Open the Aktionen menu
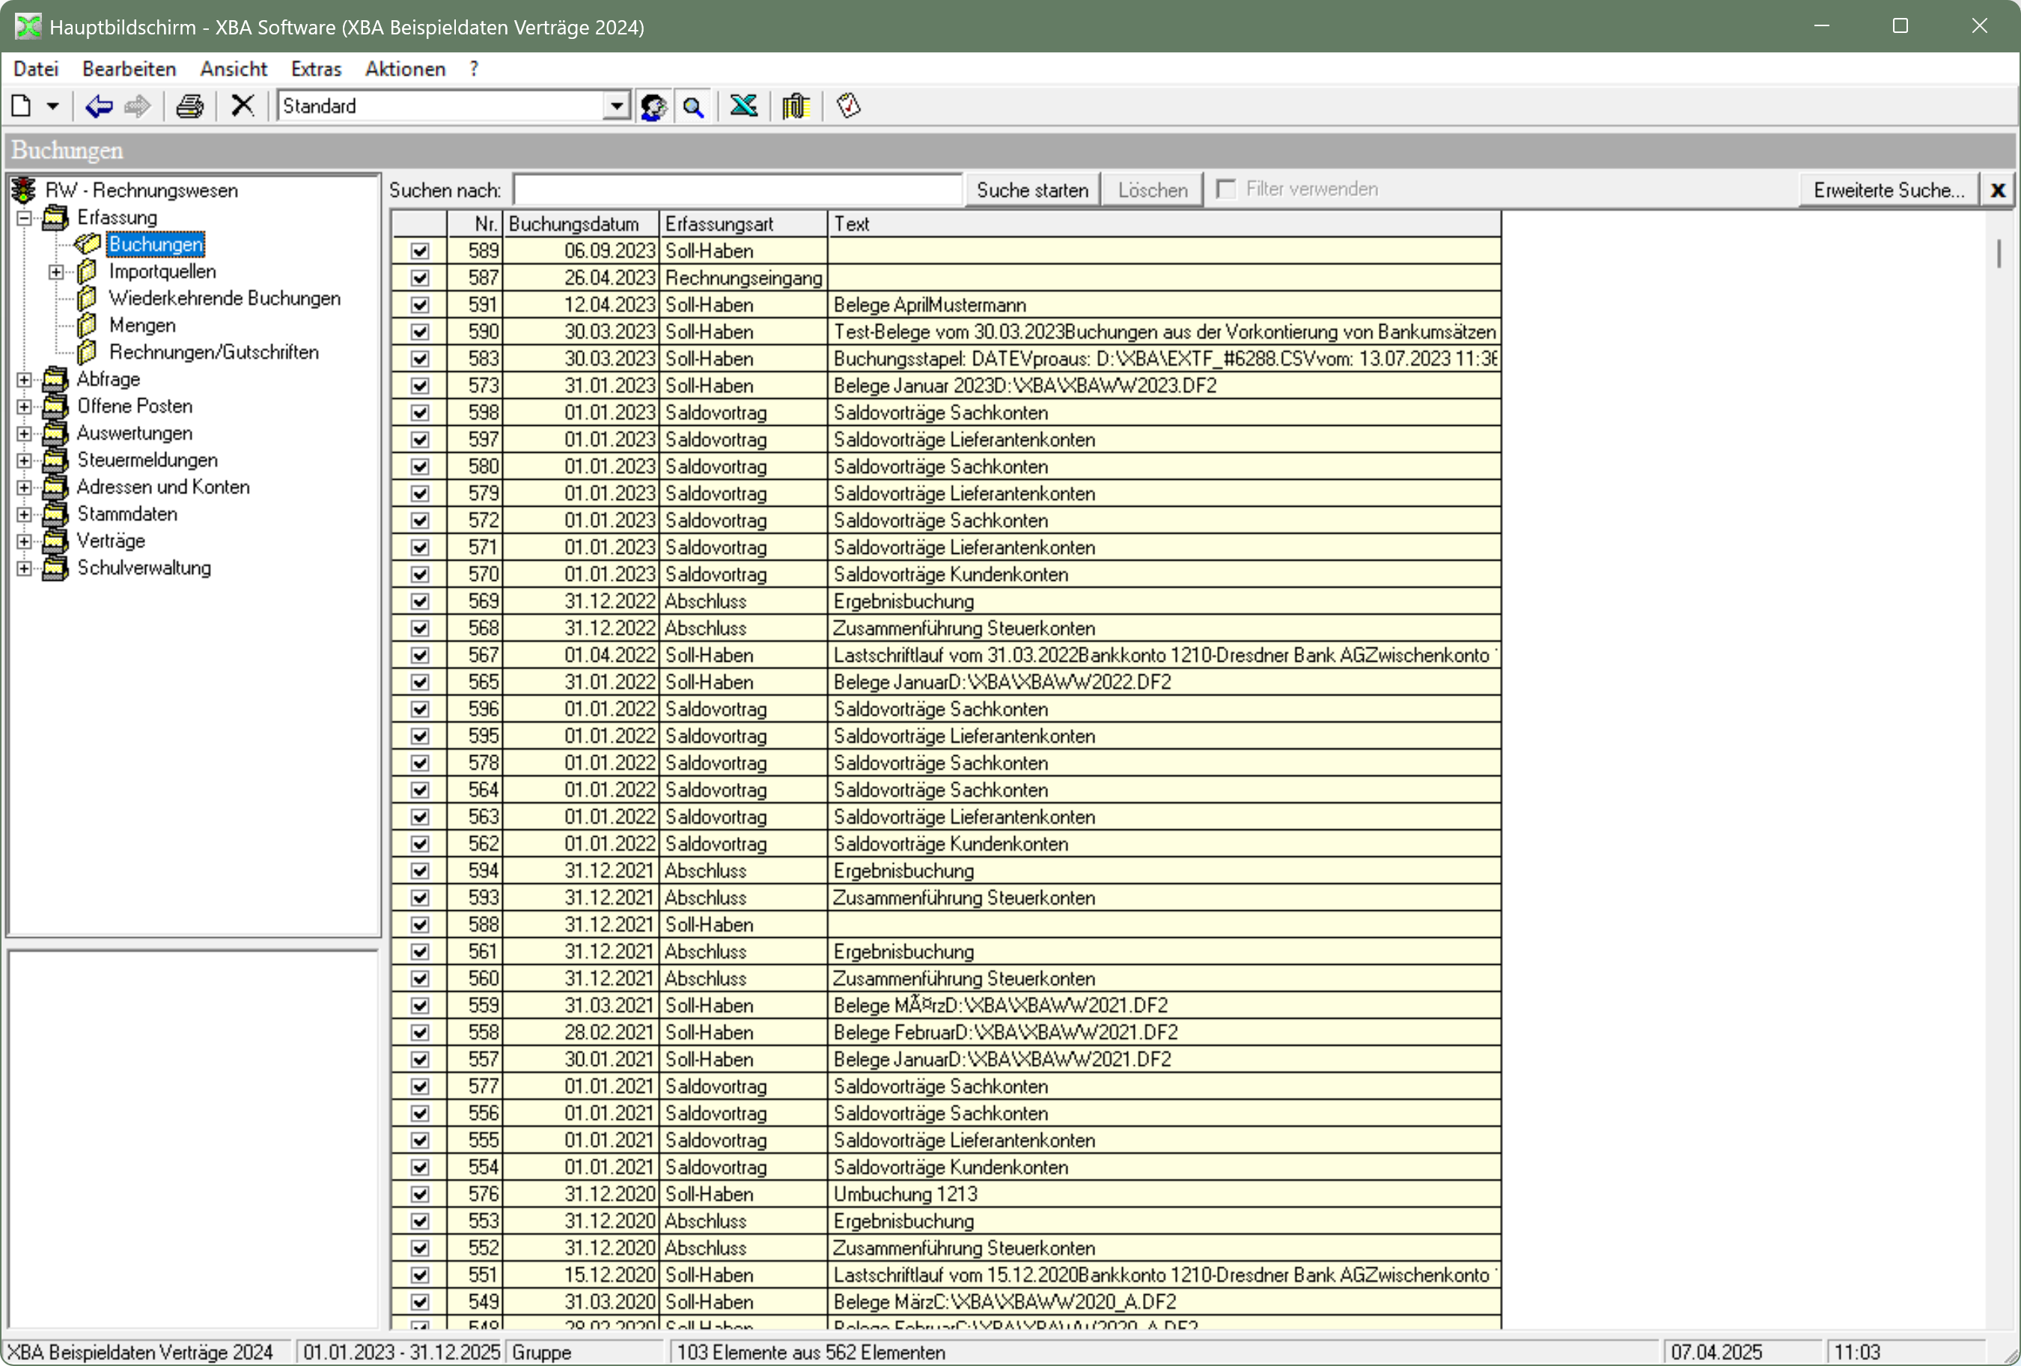 (404, 69)
